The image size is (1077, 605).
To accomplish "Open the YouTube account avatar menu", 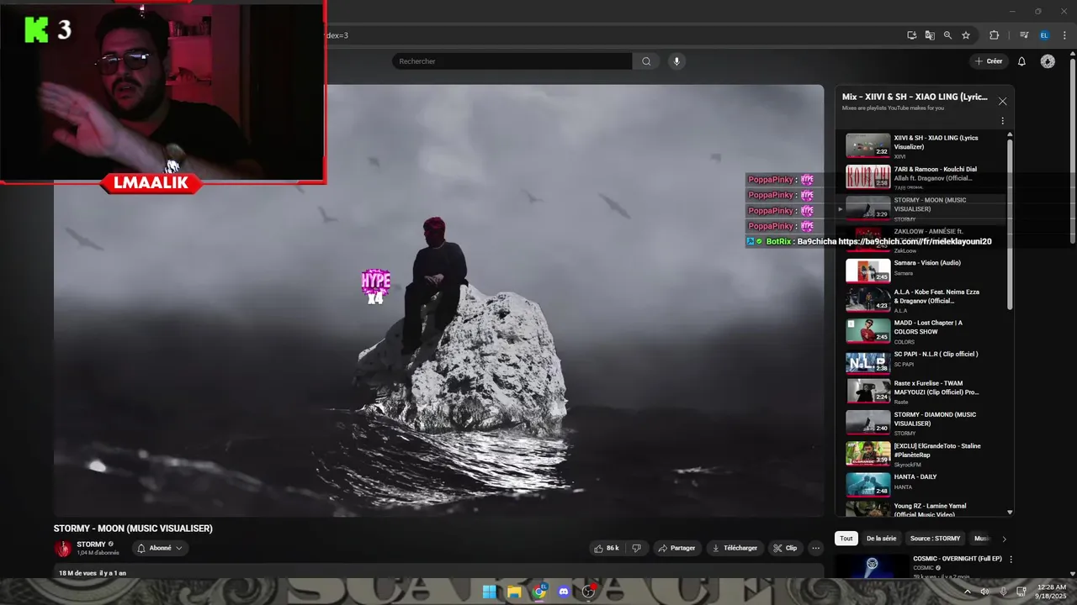I will point(1048,61).
